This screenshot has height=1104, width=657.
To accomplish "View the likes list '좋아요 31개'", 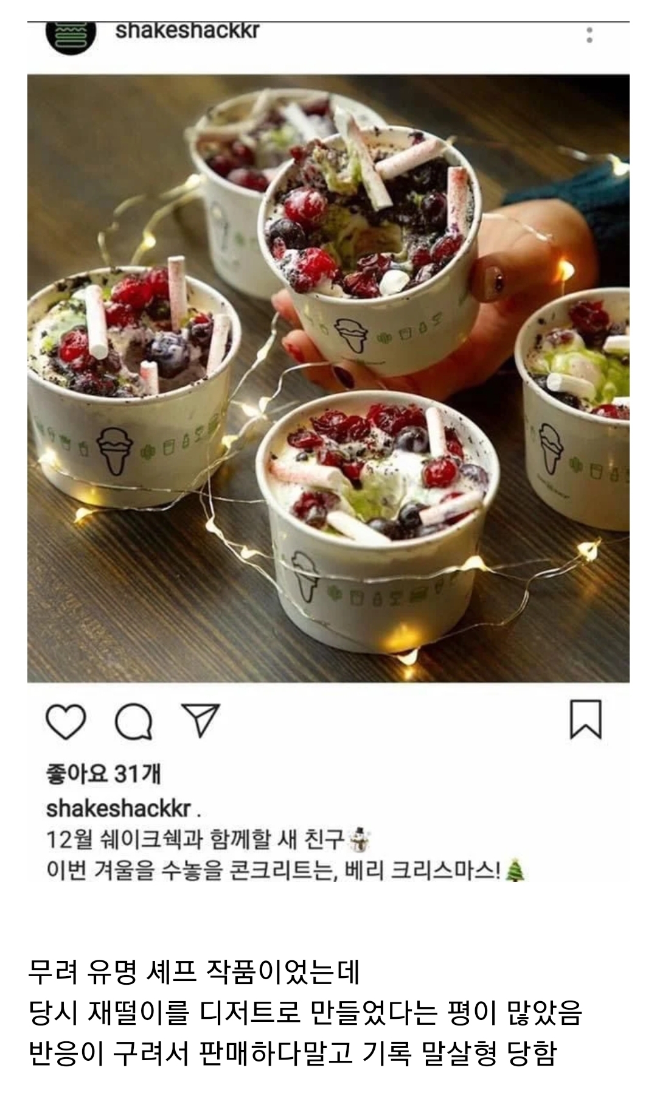I will point(103,774).
